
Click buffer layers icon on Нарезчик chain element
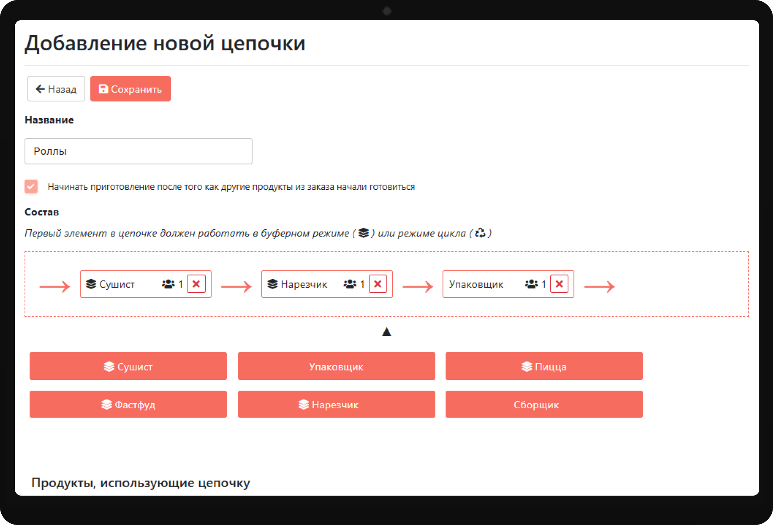pos(273,284)
